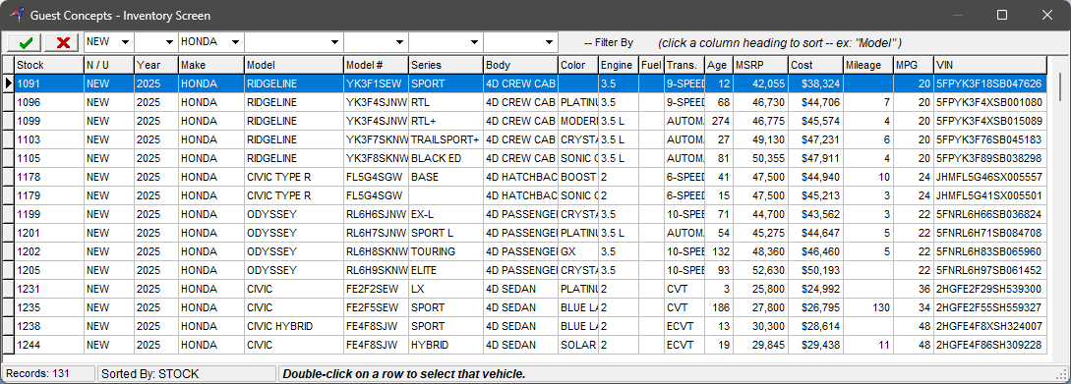This screenshot has height=384, width=1071.
Task: Click MSRP value 52,630
Action: tap(760, 269)
